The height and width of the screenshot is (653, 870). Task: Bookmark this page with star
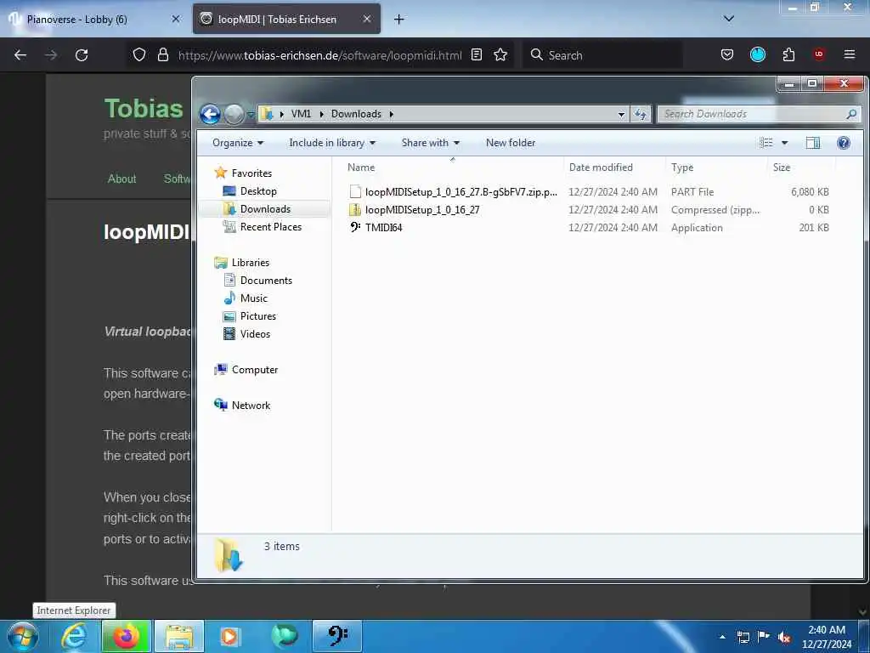(500, 54)
